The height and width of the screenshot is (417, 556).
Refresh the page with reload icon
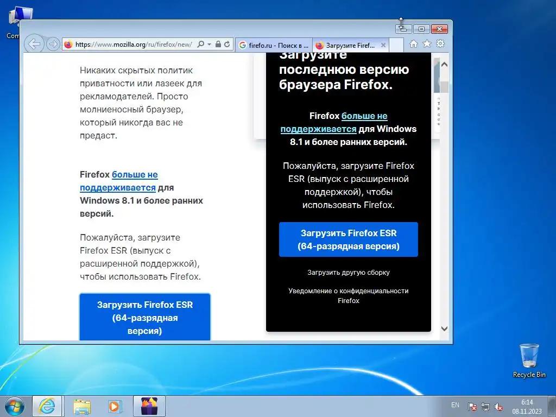(x=227, y=45)
